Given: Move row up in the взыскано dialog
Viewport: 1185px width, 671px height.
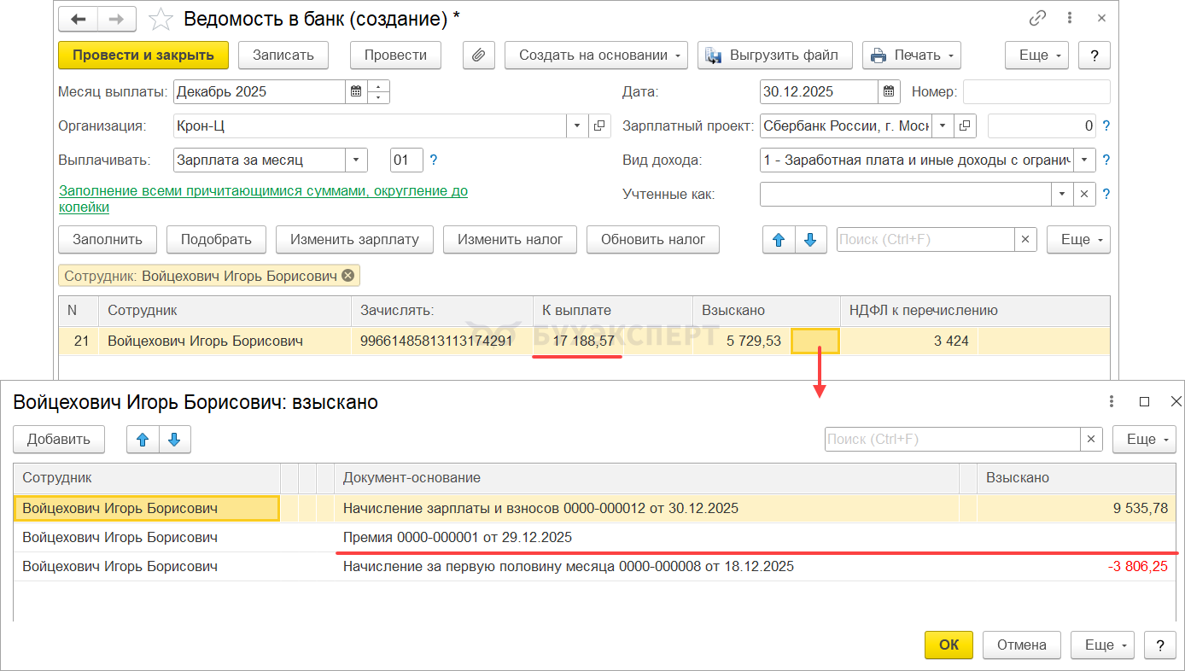Looking at the screenshot, I should (x=143, y=440).
